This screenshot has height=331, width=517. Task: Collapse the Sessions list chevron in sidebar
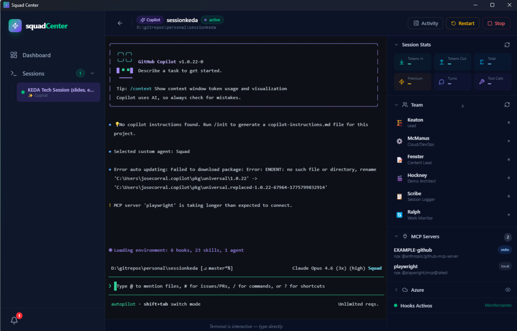point(92,73)
